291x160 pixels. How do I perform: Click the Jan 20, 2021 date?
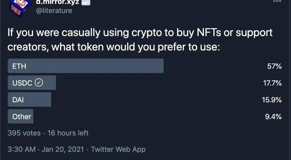[63, 149]
